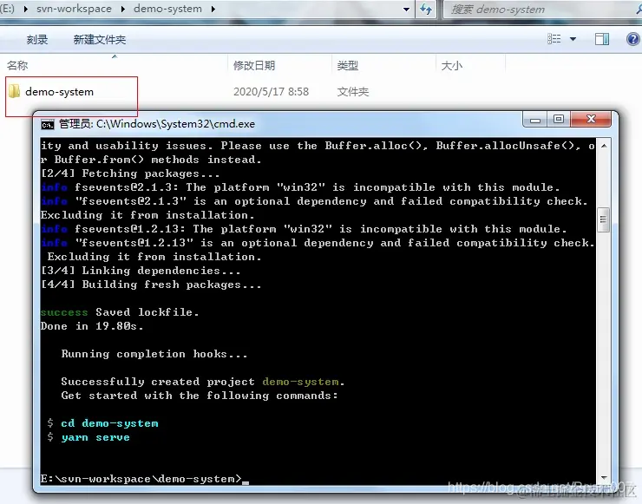Click svn-workspace in the address breadcrumb

pos(74,9)
